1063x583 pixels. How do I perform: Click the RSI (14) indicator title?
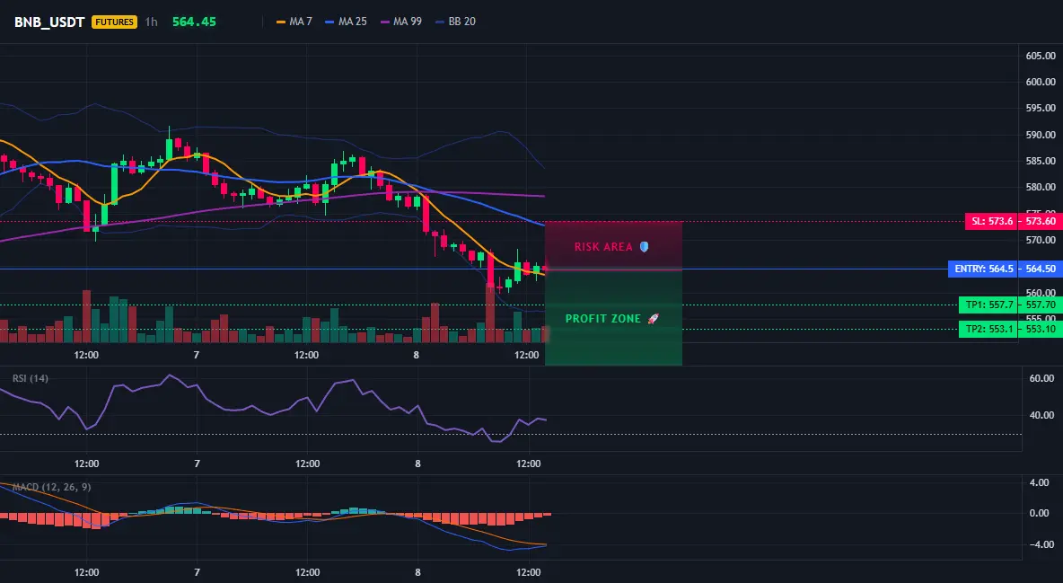click(31, 378)
